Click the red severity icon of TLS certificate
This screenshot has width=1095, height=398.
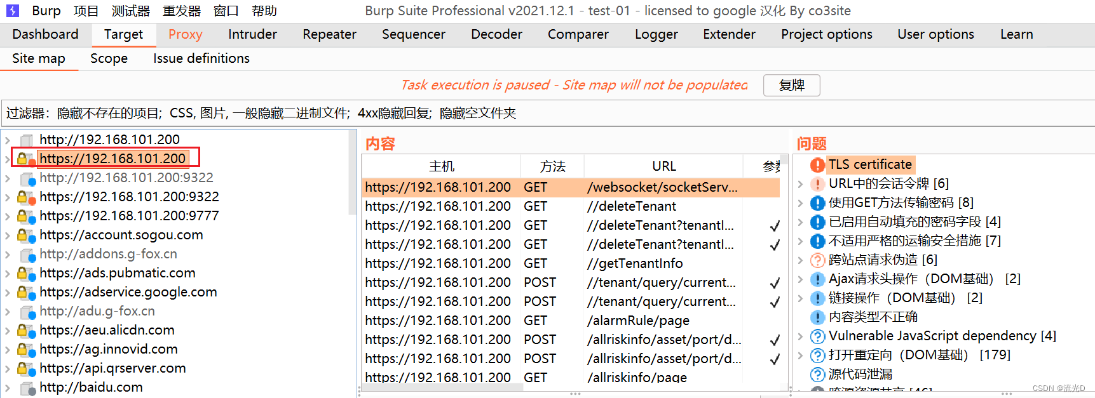[x=817, y=165]
